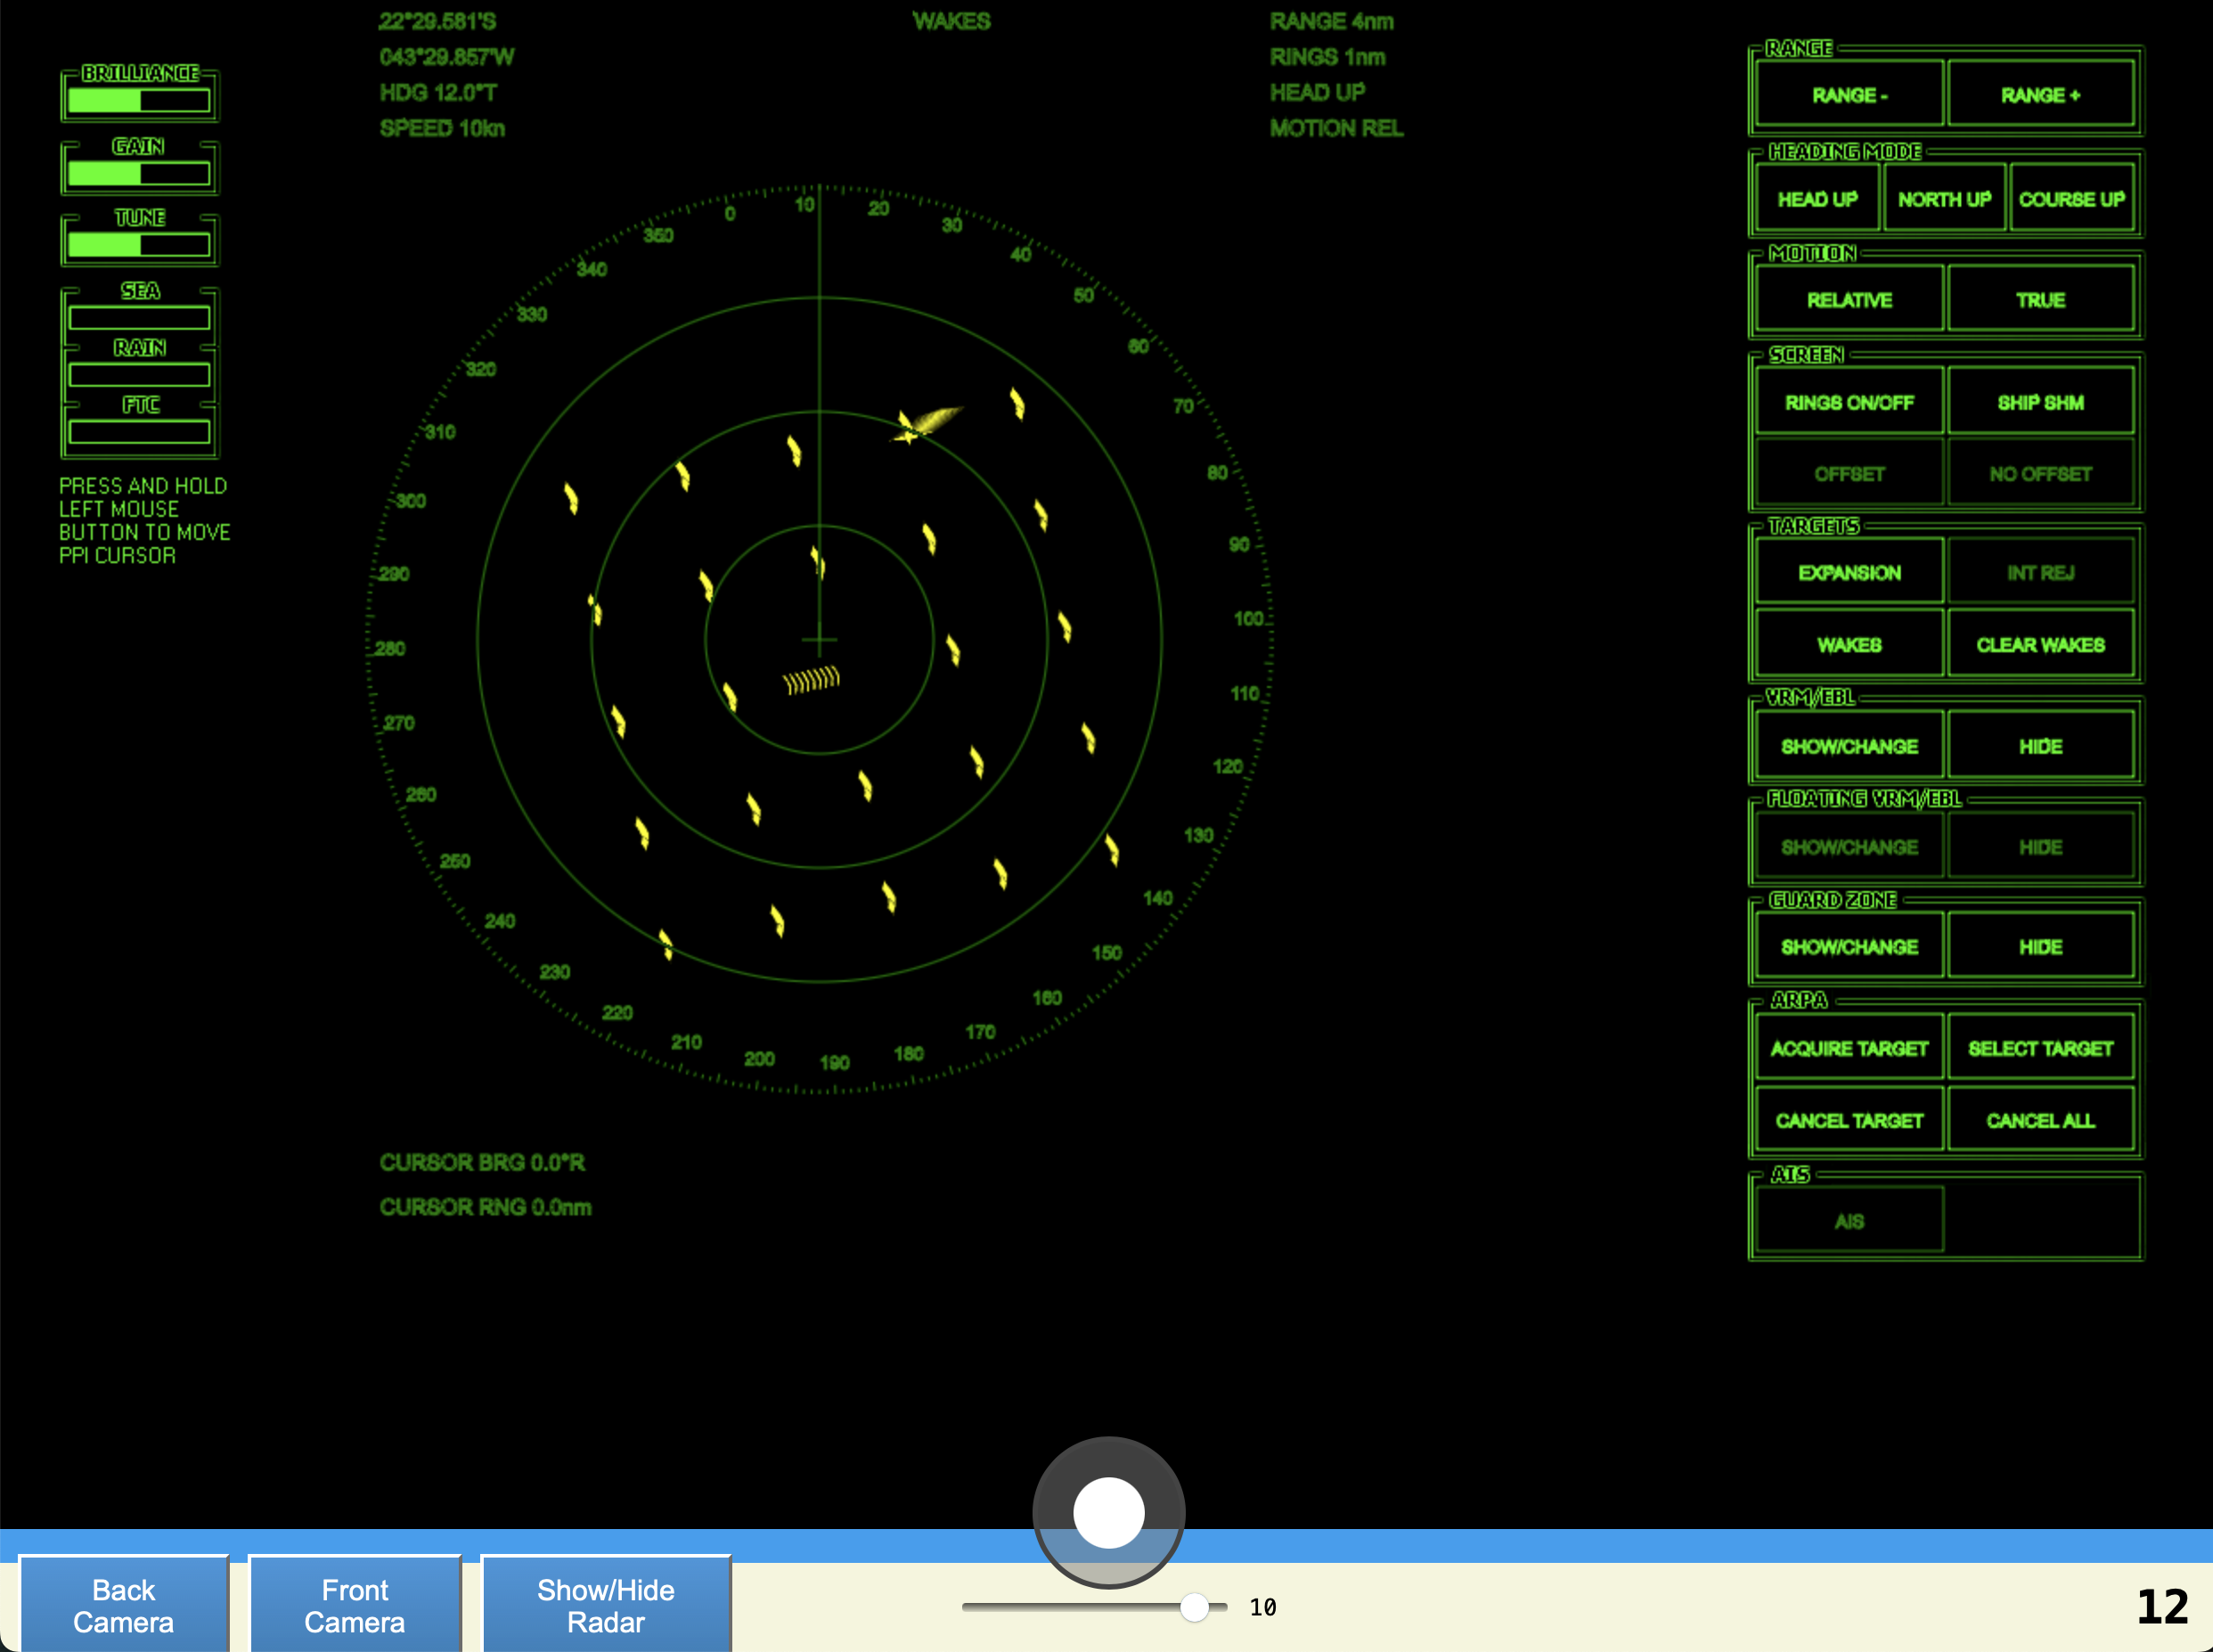Open the Back Camera view
The image size is (2213, 1652).
[124, 1604]
